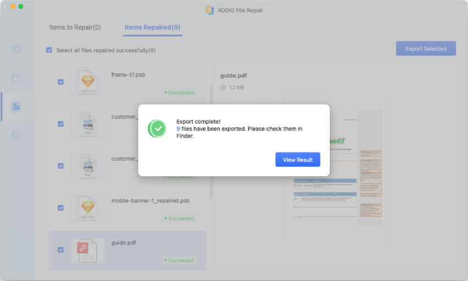The width and height of the screenshot is (468, 281).
Task: Click the mobile-banner-1_repaired.psb Sketch icon
Action: coord(88,208)
